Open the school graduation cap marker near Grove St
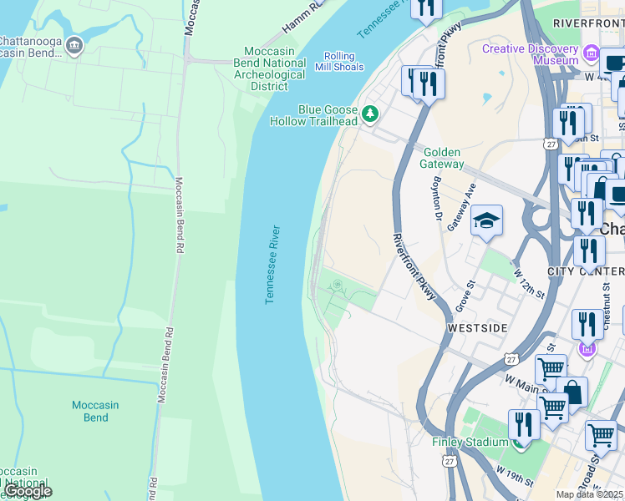The height and width of the screenshot is (501, 625). 486,222
